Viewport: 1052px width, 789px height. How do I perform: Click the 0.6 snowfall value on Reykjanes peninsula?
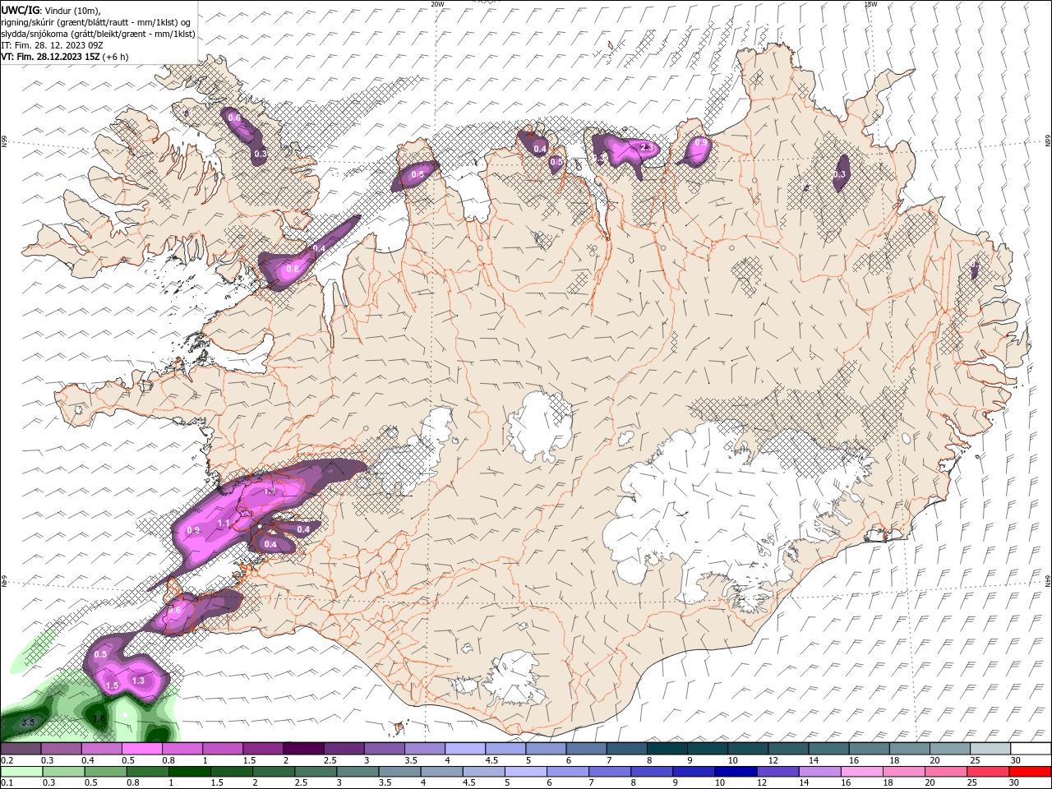tap(174, 611)
